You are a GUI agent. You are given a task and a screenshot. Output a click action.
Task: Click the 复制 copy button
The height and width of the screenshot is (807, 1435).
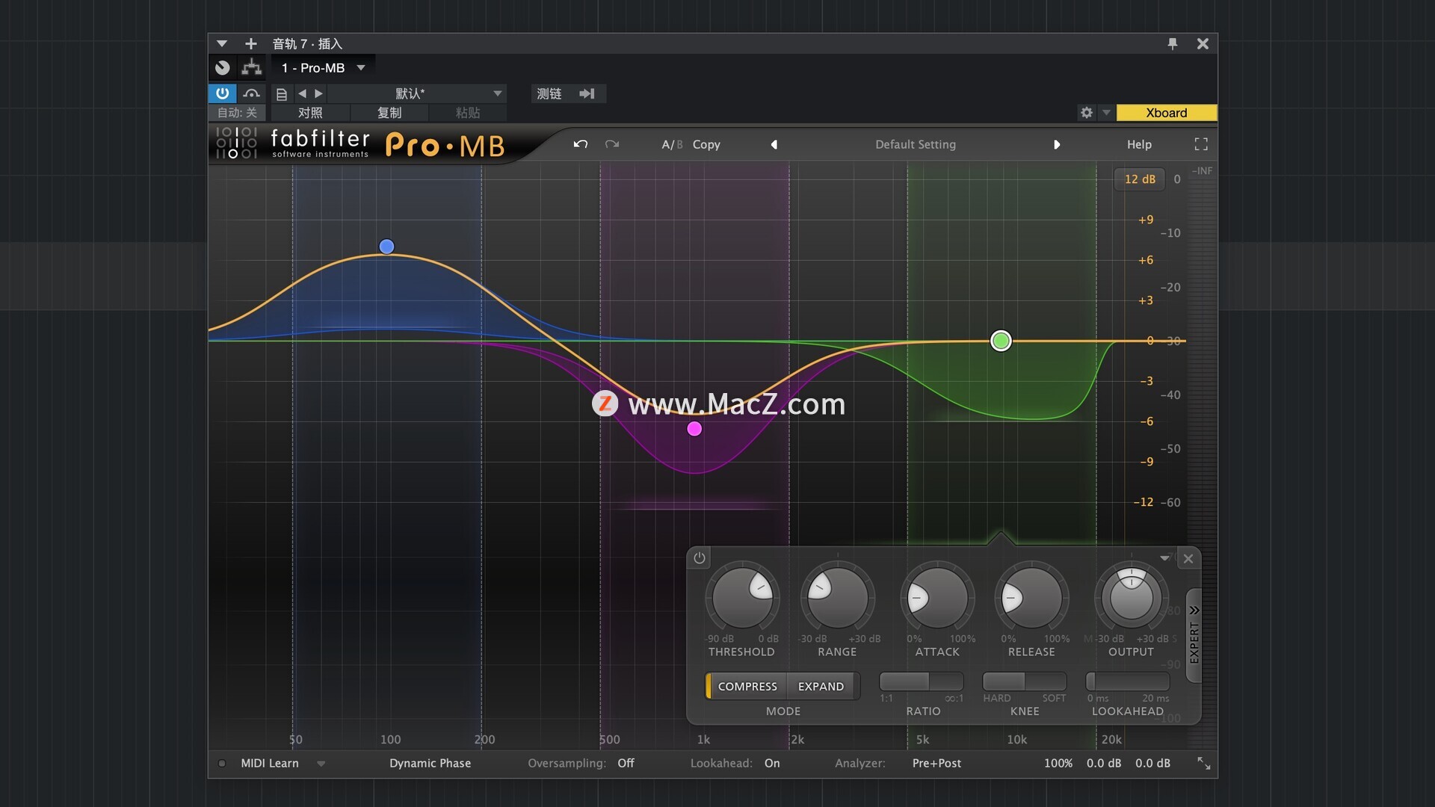click(x=389, y=113)
